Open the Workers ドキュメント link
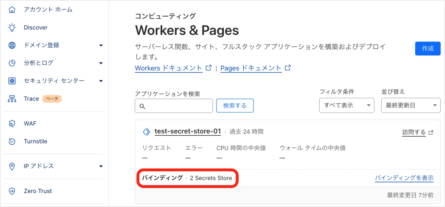Screen dimensions: 445x207 click(169, 68)
